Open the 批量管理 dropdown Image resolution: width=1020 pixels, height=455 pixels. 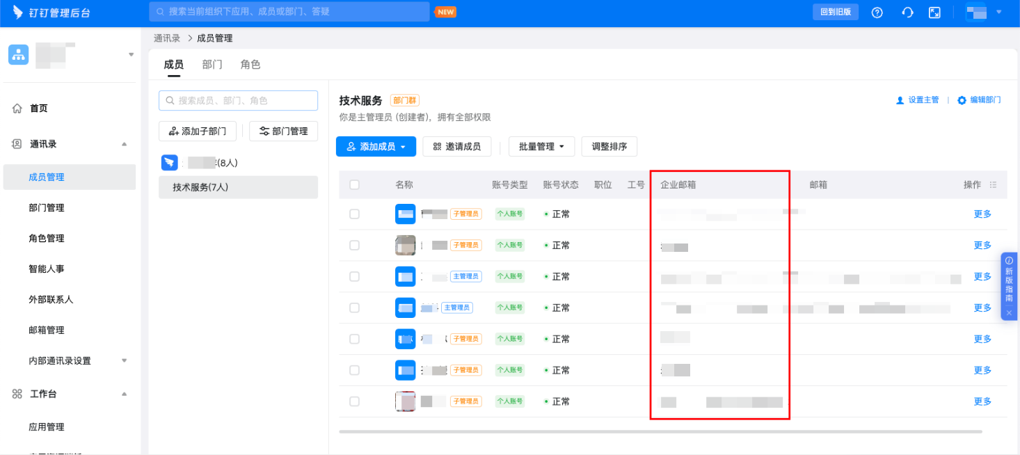pos(541,147)
